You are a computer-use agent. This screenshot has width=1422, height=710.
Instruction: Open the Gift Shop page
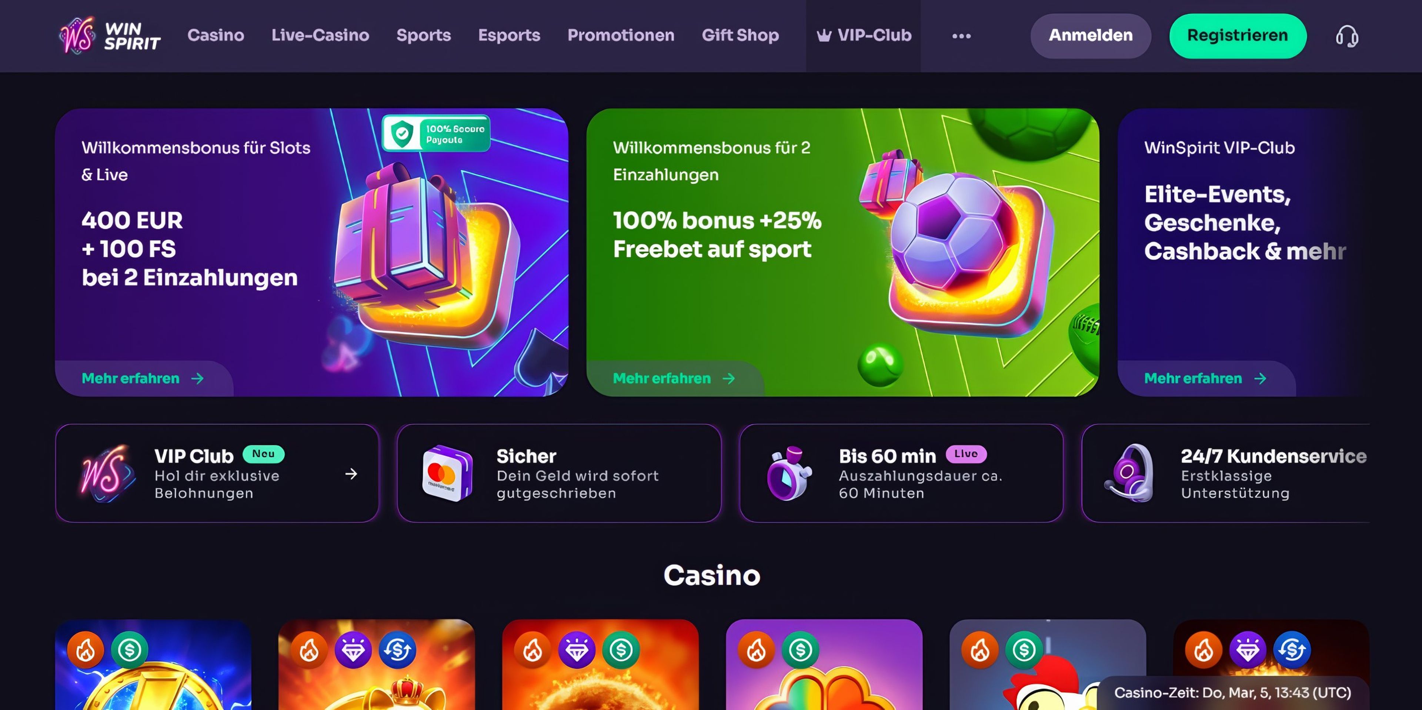point(740,35)
